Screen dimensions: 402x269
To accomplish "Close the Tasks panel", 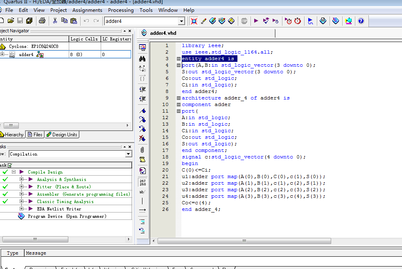I will (130, 147).
